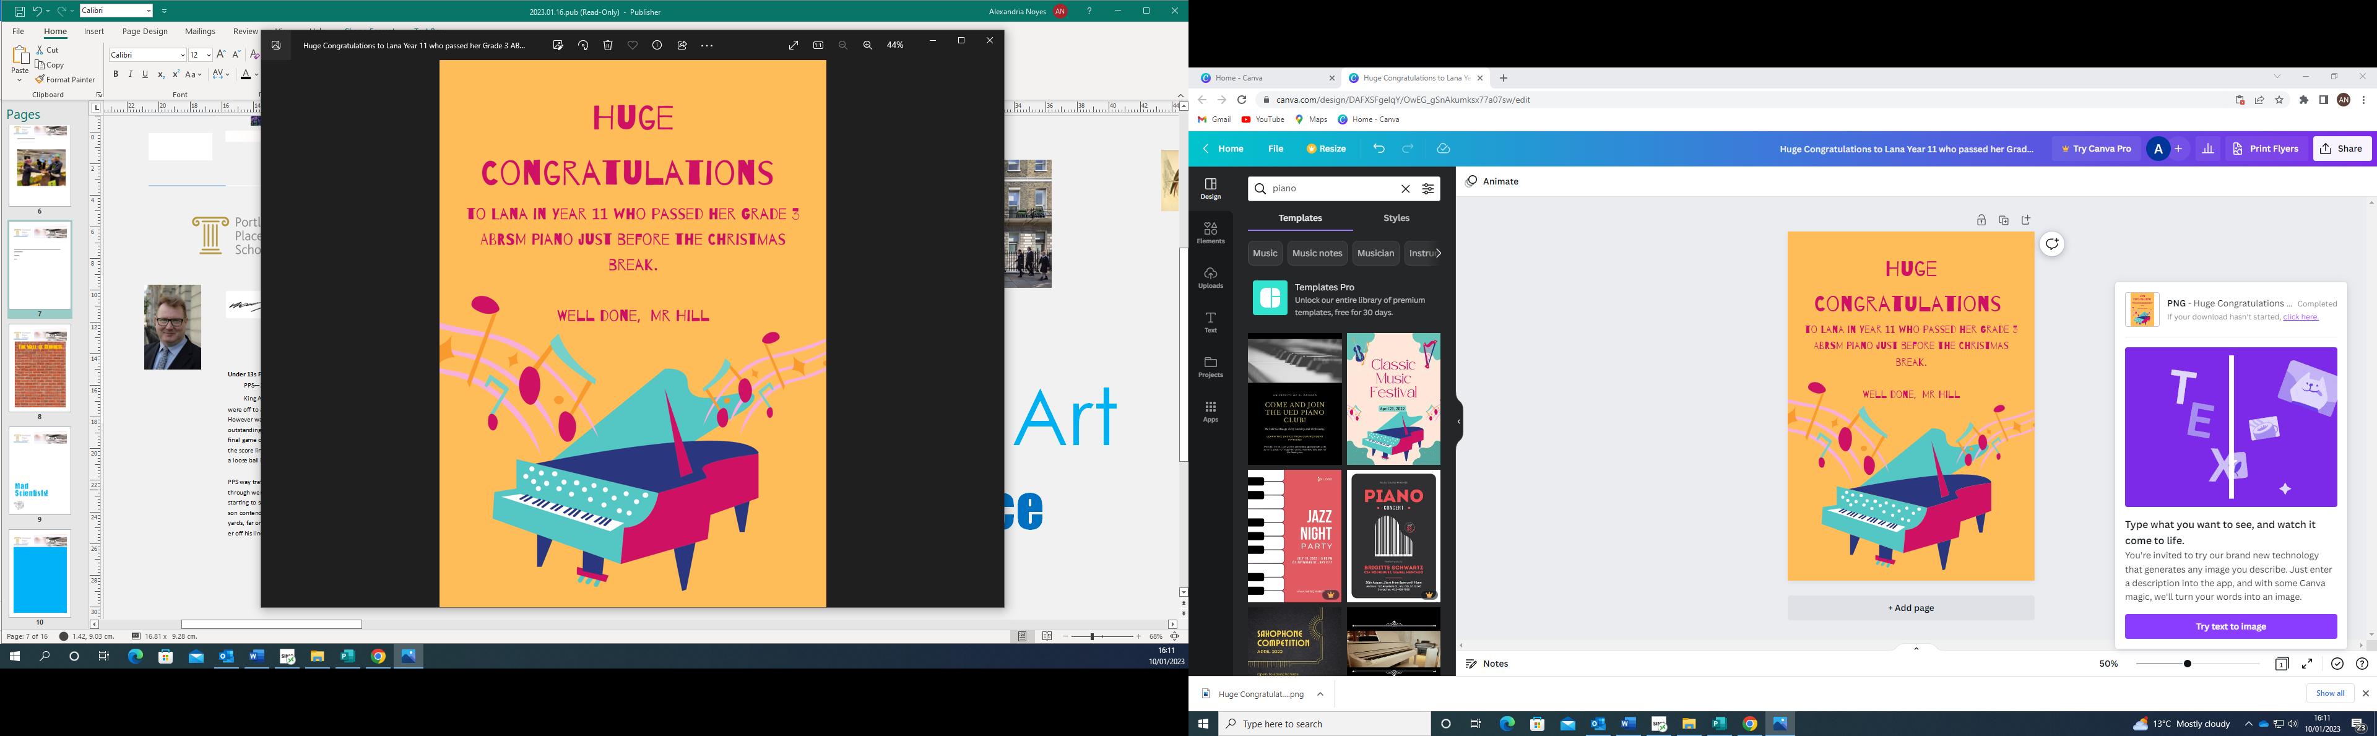Click Try text to image button

point(2230,627)
